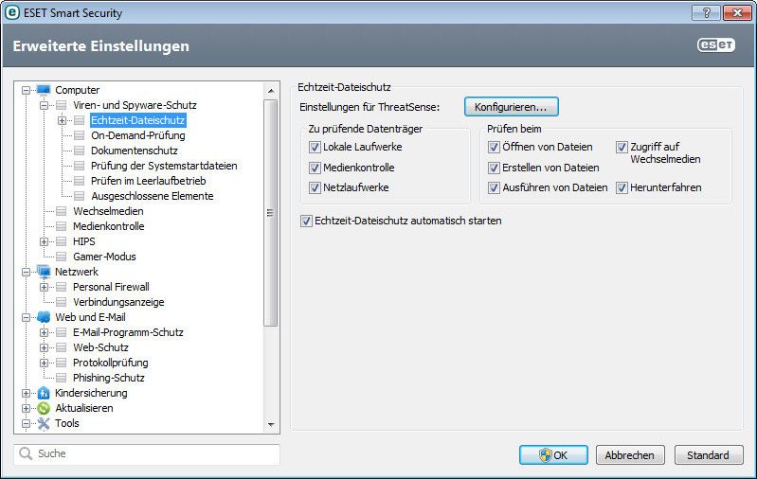Screen dimensions: 757x479
Task: Toggle Ausführen von Dateien checkbox
Action: [x=494, y=187]
